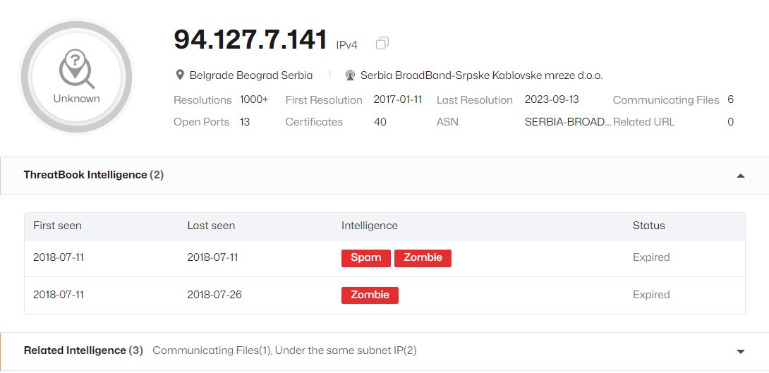Copy the IP address with the copy icon

(382, 44)
